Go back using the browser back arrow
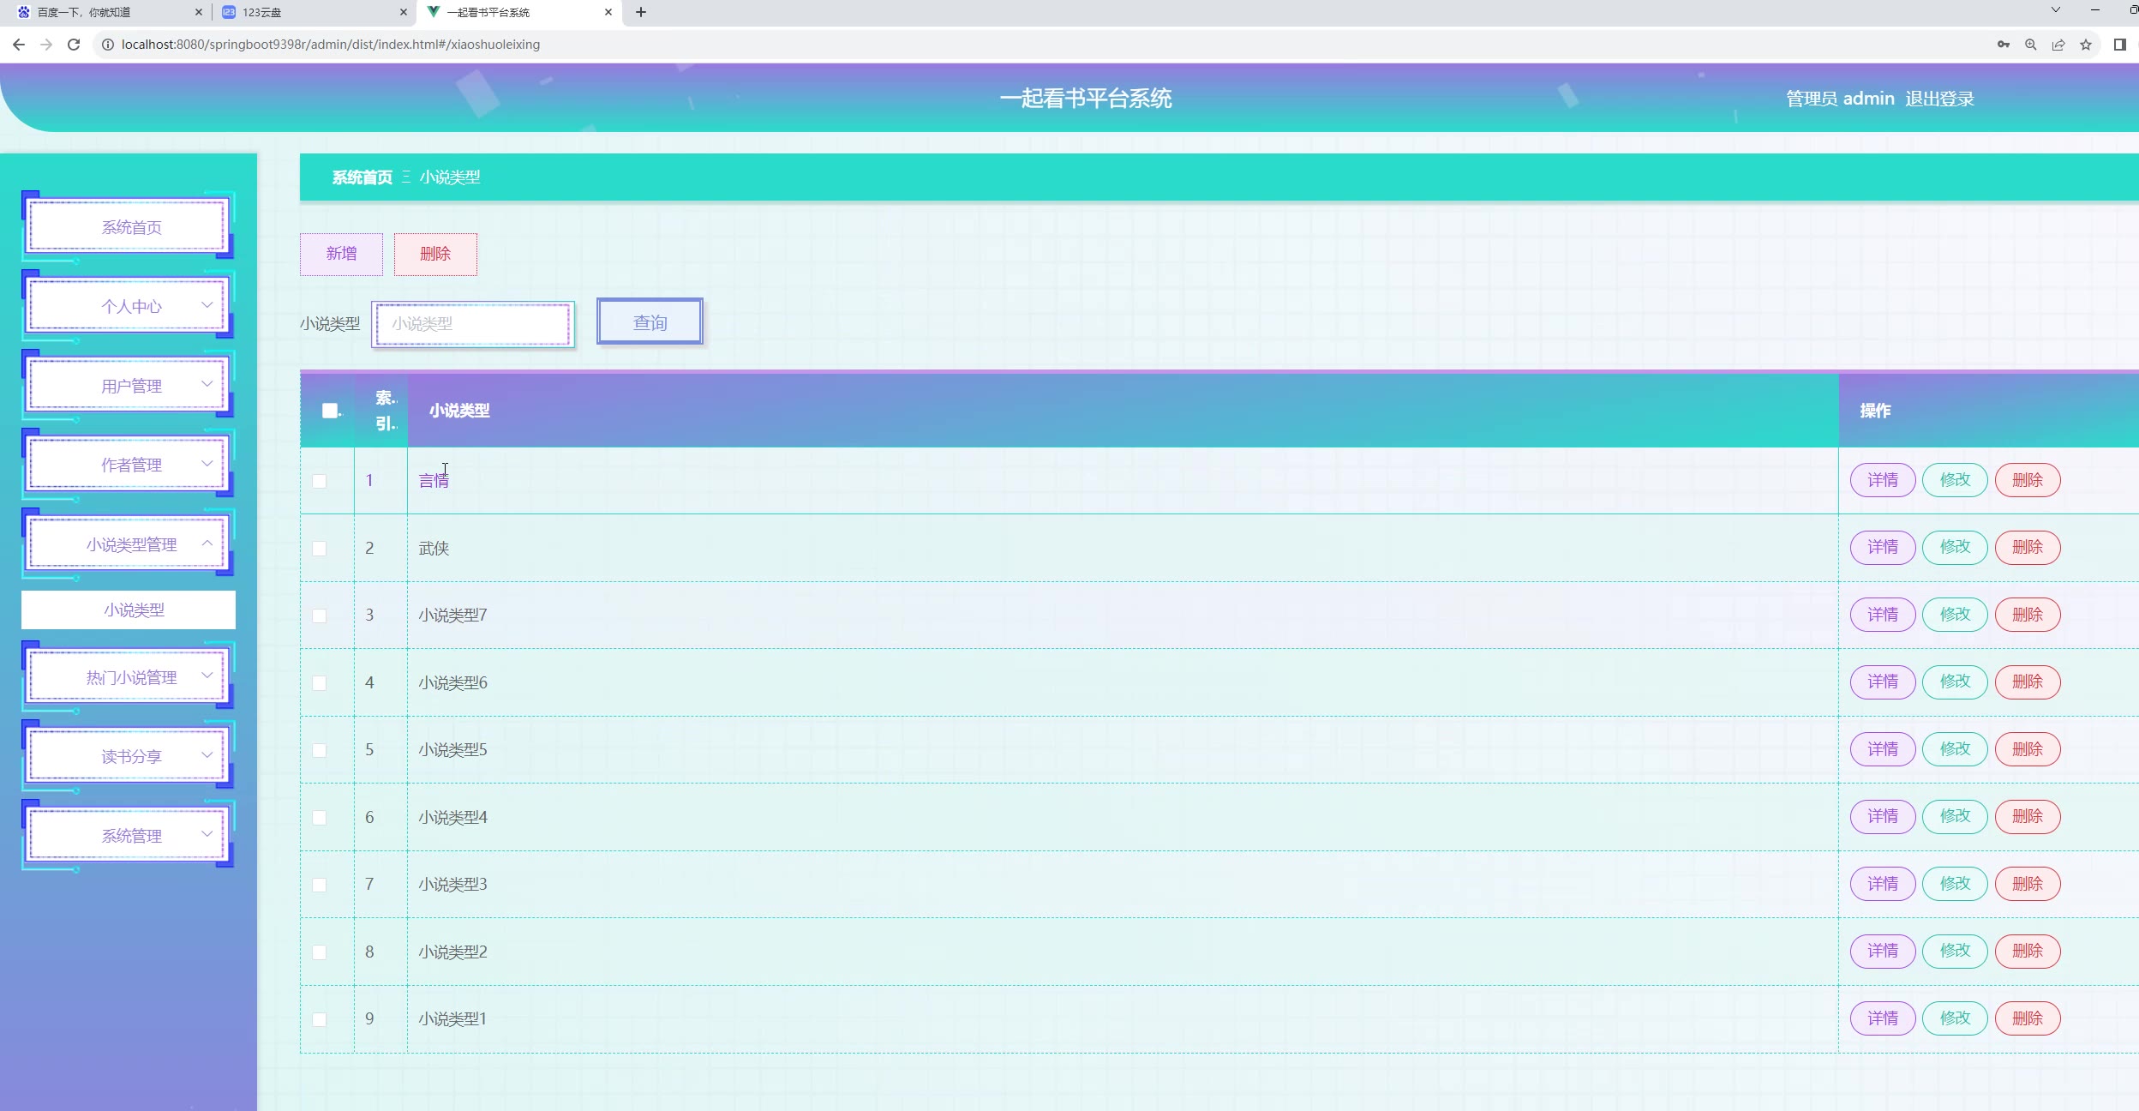Image resolution: width=2139 pixels, height=1111 pixels. 19,45
